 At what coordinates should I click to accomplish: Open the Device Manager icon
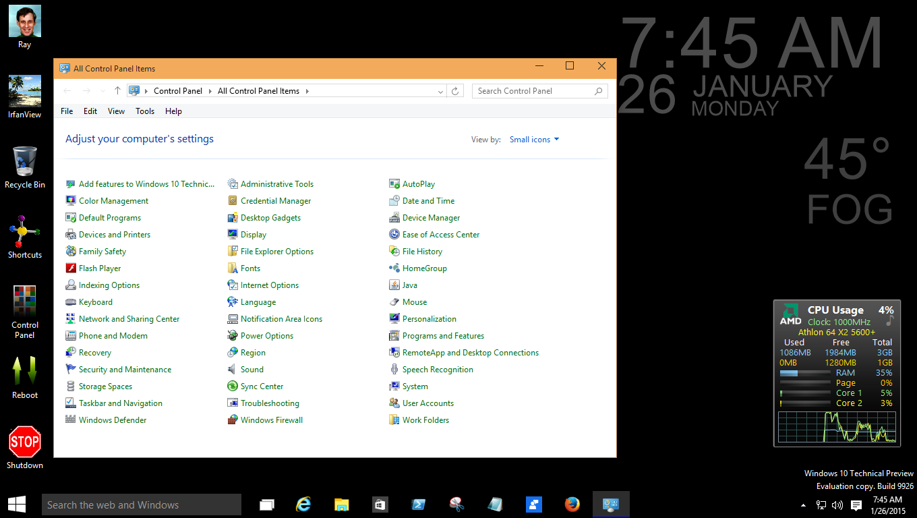click(x=394, y=218)
